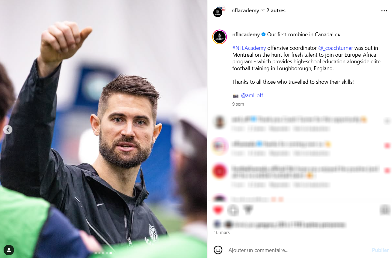Open nflacademy profile picture in header
This screenshot has width=392, height=258.
pyautogui.click(x=219, y=11)
